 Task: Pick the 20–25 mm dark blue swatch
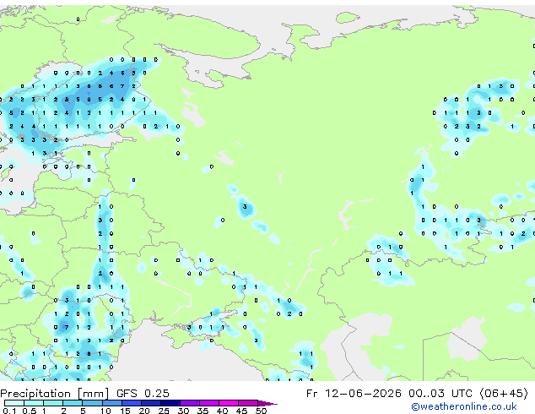pos(151,403)
